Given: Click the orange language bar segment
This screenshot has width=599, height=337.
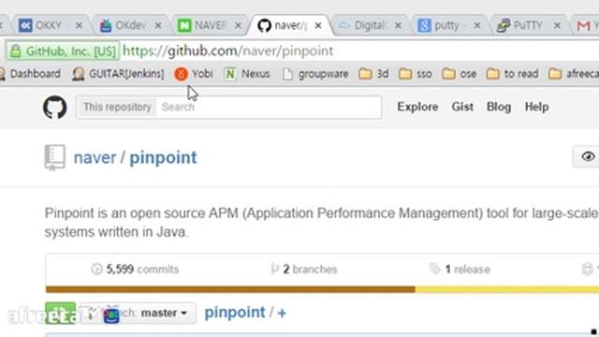Looking at the screenshot, I should 230,289.
